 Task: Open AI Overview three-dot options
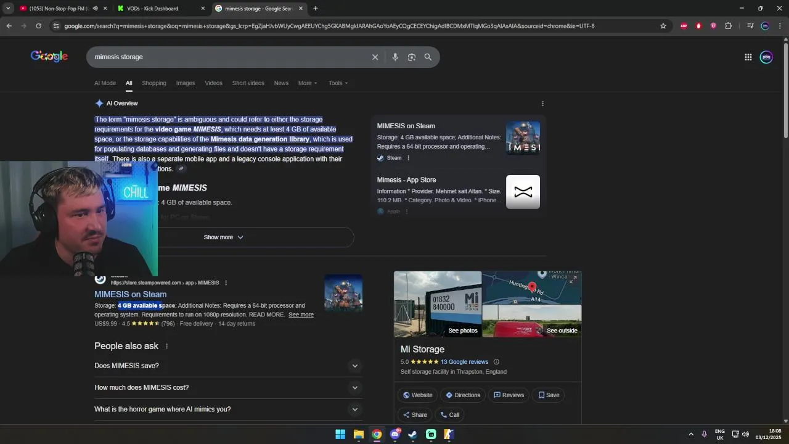542,104
